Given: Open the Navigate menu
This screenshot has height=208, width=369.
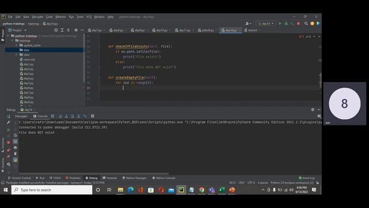Looking at the screenshot, I should 37,17.
